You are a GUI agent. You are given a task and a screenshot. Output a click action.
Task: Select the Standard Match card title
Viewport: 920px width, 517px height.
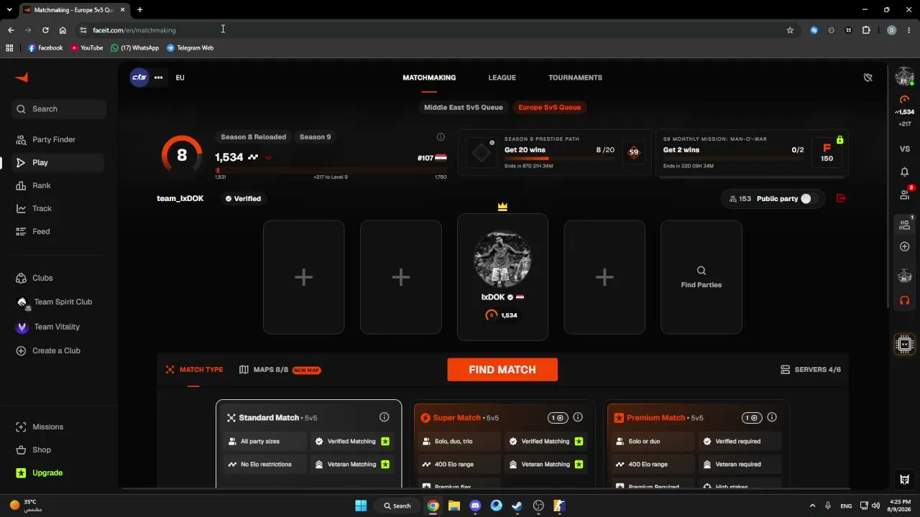tap(269, 418)
